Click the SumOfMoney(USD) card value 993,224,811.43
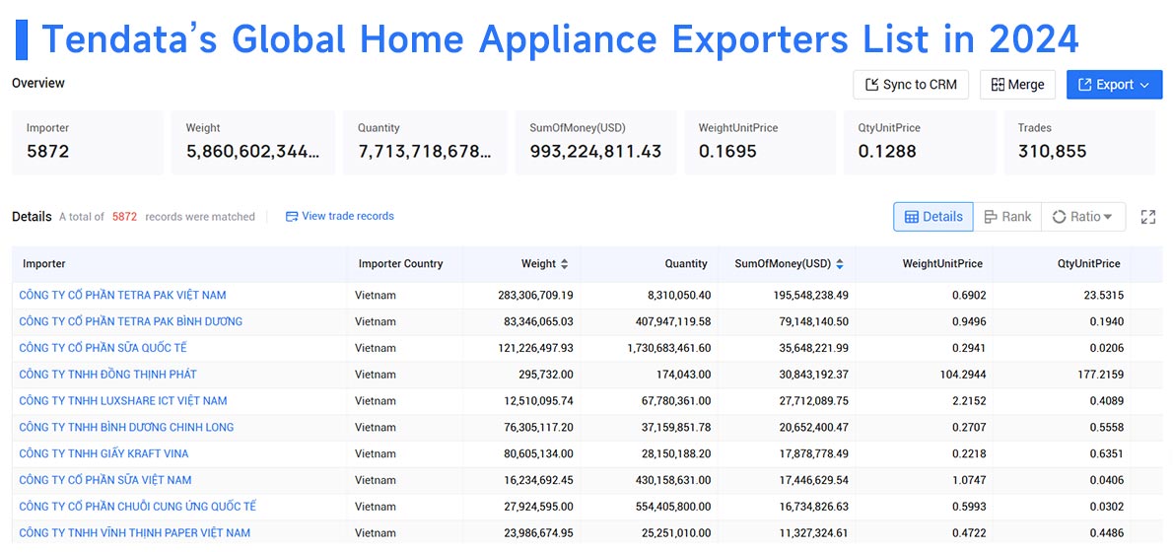The height and width of the screenshot is (552, 1173). tap(595, 152)
